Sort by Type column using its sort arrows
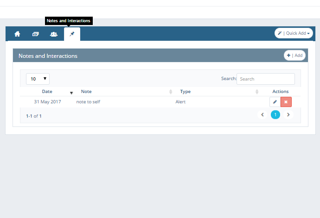320x218 pixels. pos(257,92)
